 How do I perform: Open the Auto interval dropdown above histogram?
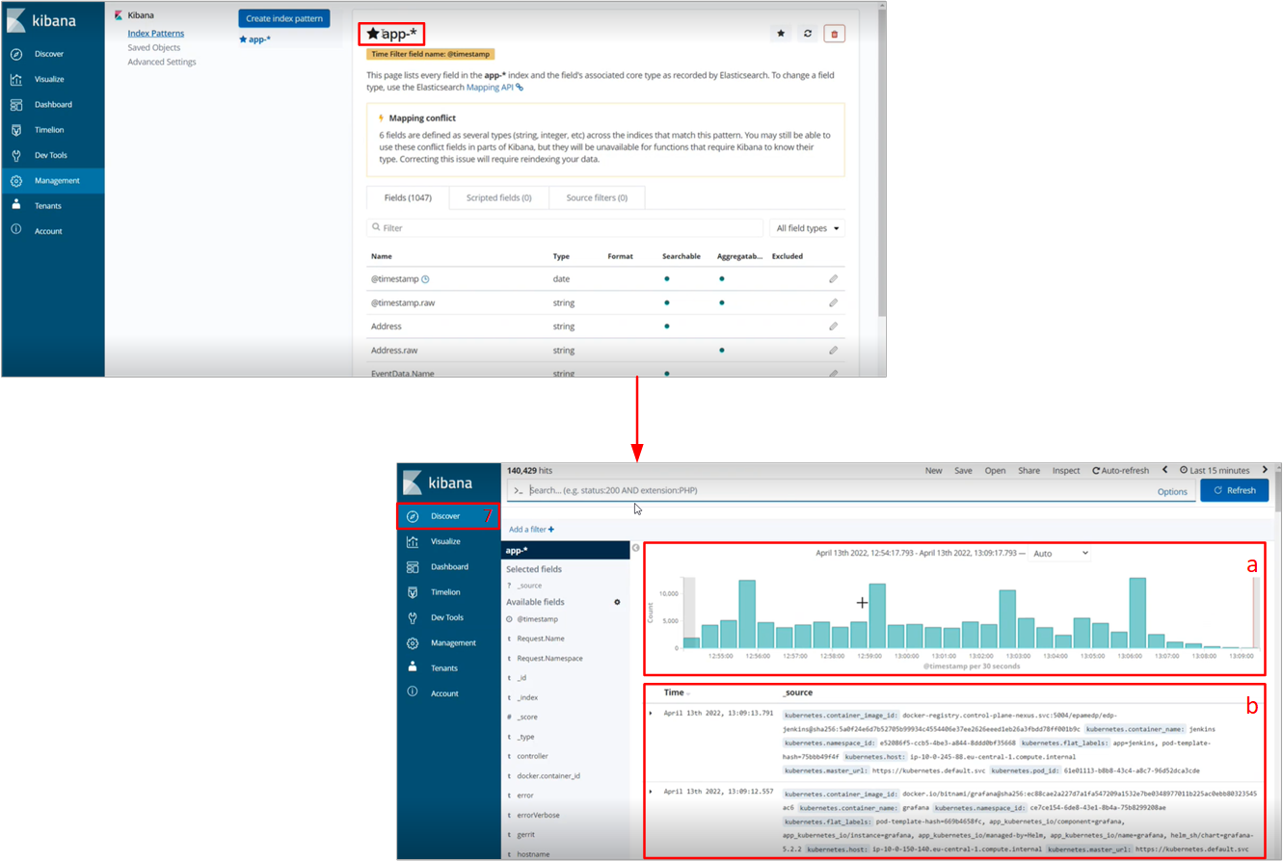(1058, 554)
